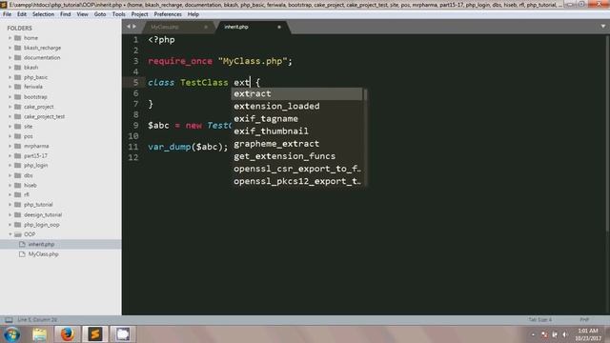Click the screen recorder taskbar icon
610x343 pixels.
(x=123, y=334)
